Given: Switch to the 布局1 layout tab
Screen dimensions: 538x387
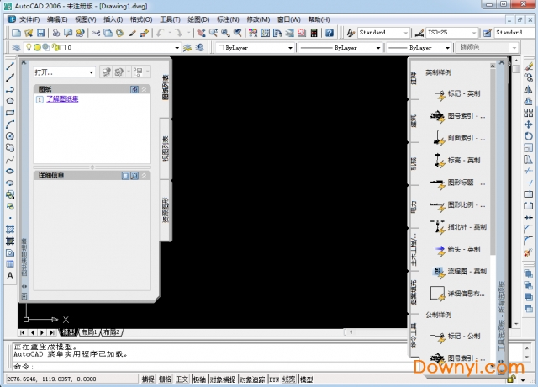Looking at the screenshot, I should (x=89, y=332).
